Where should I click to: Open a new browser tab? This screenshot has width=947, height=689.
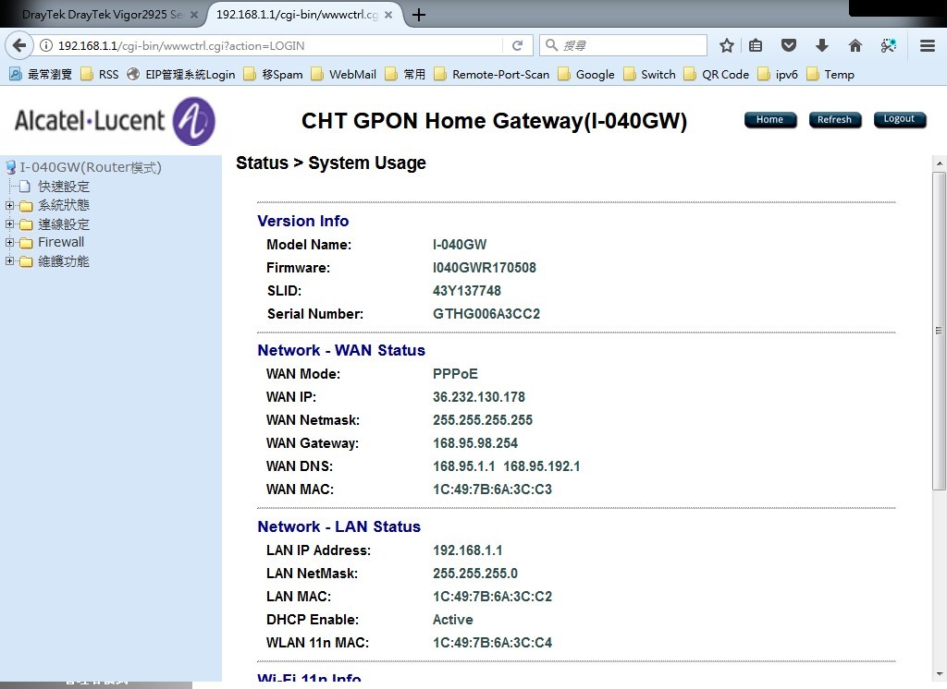click(x=419, y=15)
